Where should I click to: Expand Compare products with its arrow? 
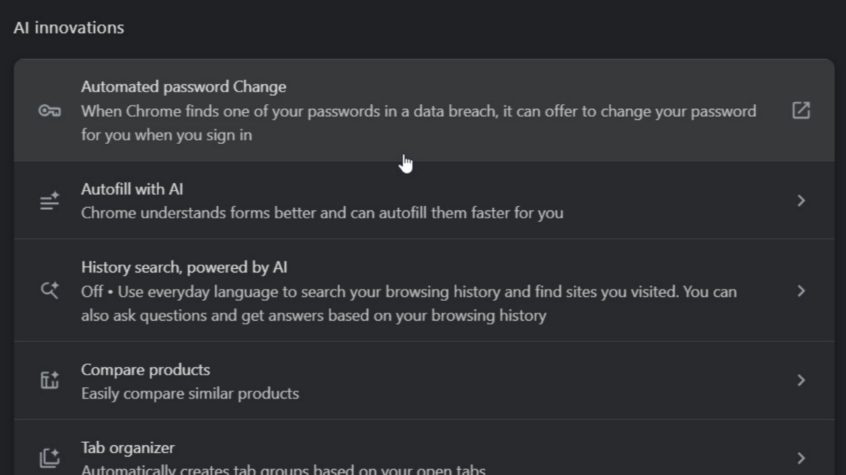click(x=801, y=380)
